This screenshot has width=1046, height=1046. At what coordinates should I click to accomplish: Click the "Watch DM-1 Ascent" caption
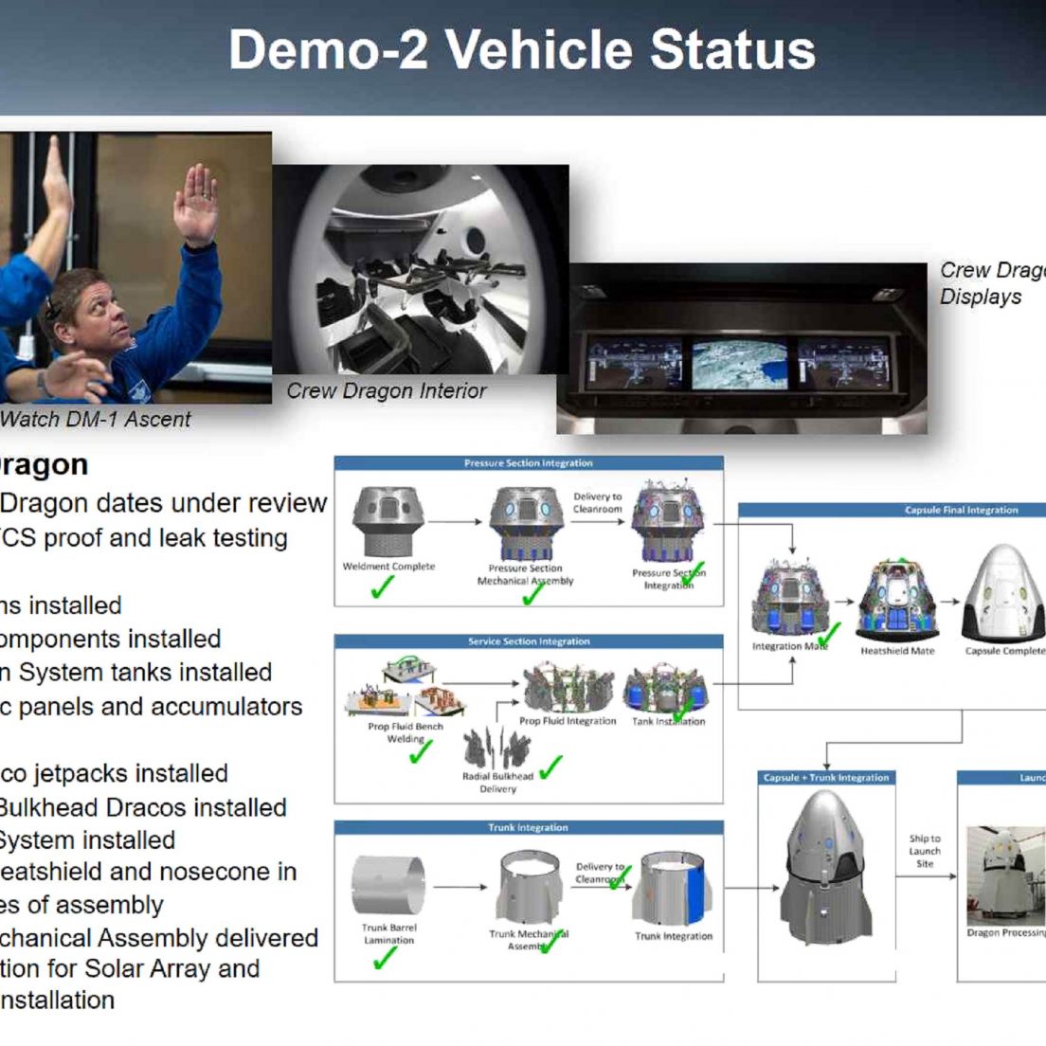point(96,419)
